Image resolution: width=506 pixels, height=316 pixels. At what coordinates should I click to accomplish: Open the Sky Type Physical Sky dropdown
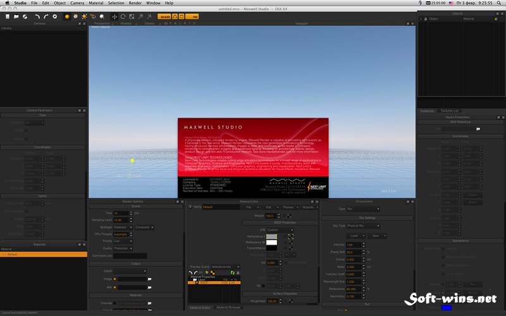(x=363, y=226)
